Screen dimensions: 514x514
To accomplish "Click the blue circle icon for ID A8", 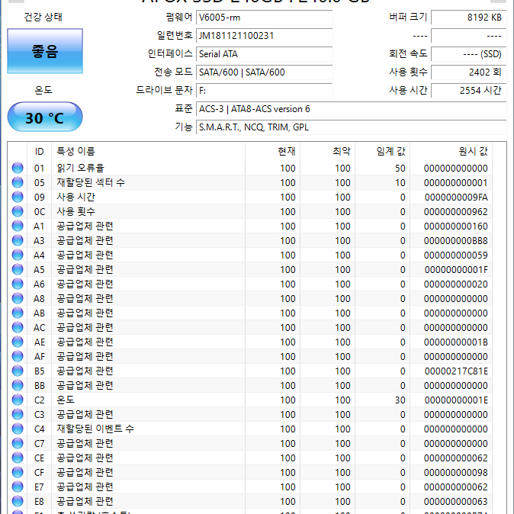I will (x=18, y=298).
